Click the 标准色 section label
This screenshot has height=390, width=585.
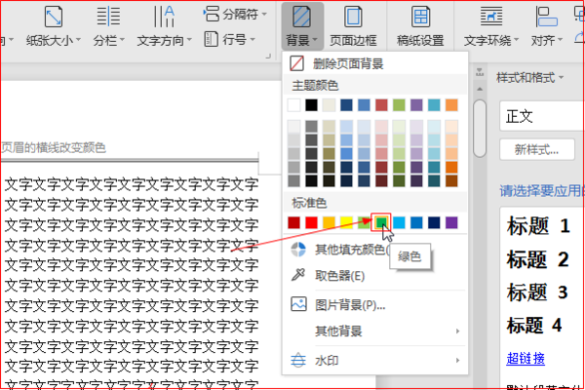pyautogui.click(x=309, y=203)
